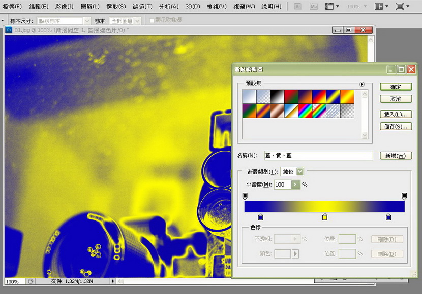Open the presets flyout menu arrow
422x294 pixels.
point(362,85)
